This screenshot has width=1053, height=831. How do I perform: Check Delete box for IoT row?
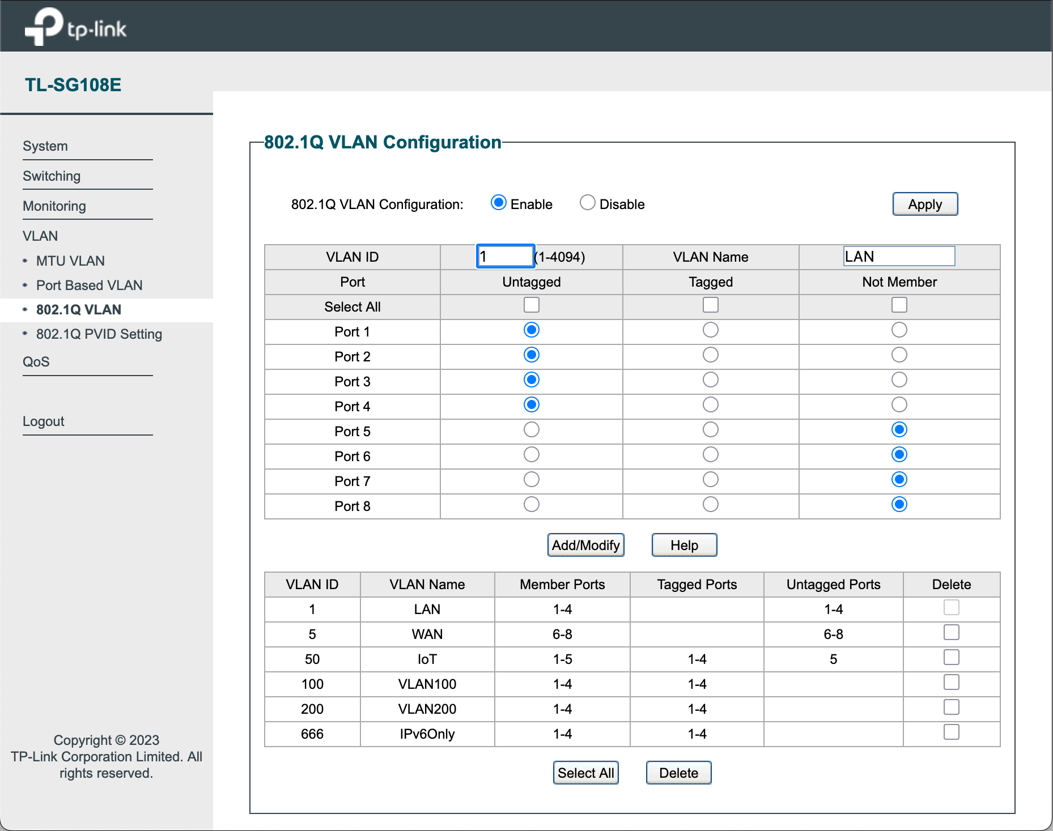coord(952,658)
